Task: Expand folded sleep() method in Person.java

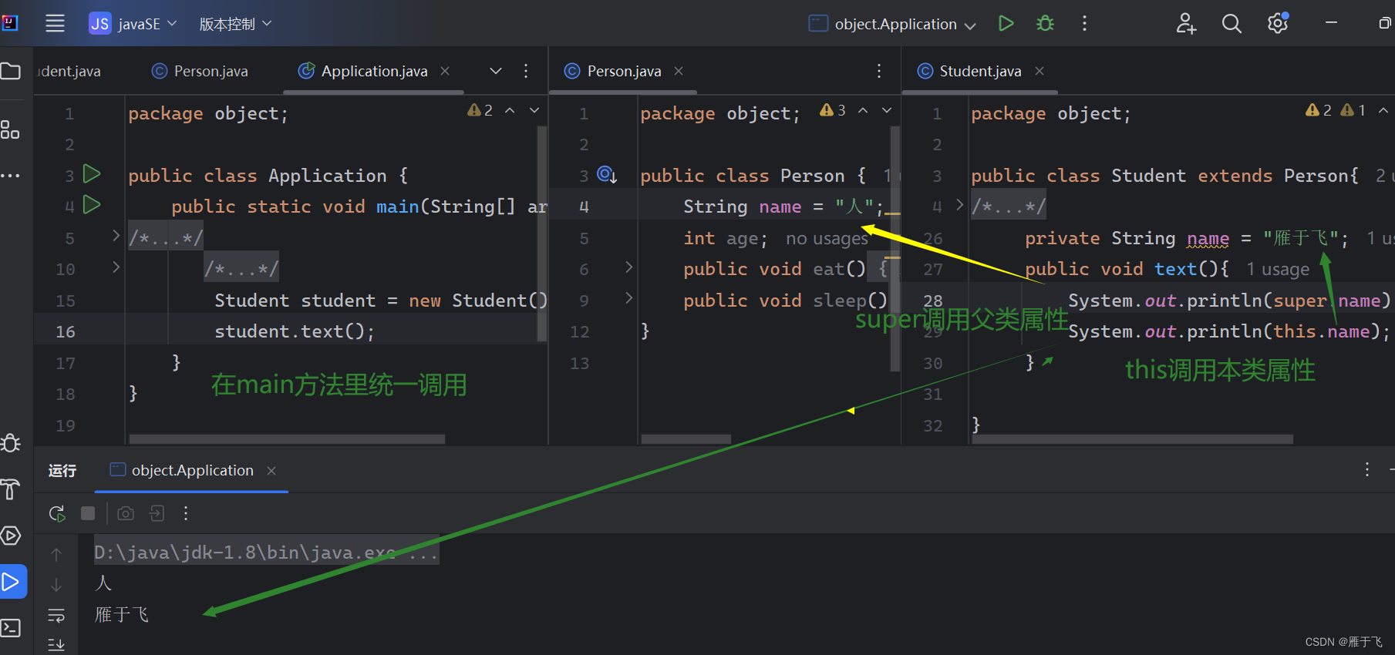Action: (628, 297)
